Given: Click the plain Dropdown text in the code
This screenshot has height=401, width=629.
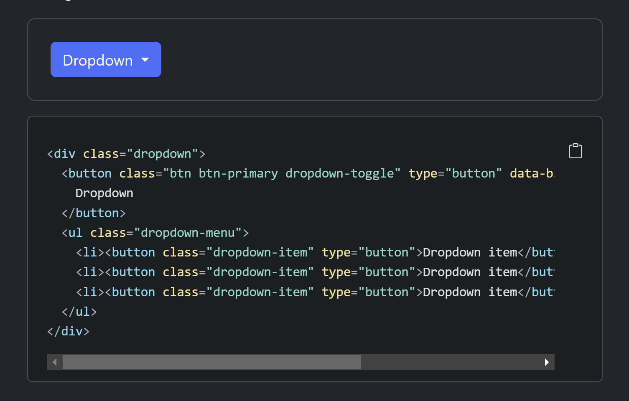Looking at the screenshot, I should coord(104,193).
